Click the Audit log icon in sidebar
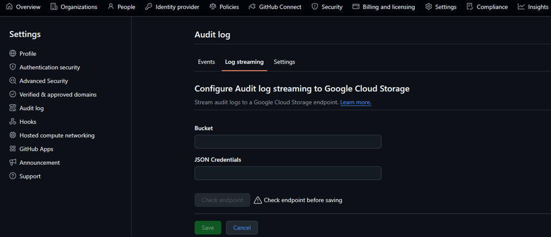This screenshot has width=551, height=237. (x=12, y=108)
